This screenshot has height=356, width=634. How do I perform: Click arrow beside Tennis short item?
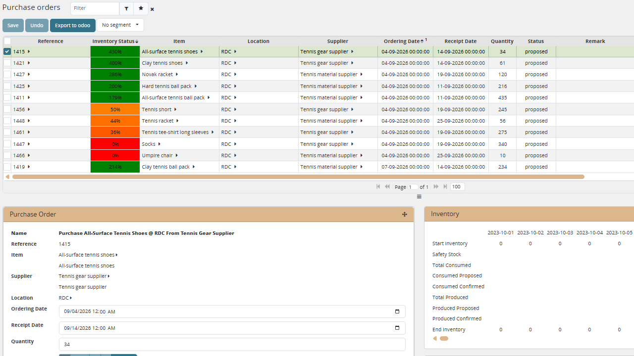tap(175, 109)
